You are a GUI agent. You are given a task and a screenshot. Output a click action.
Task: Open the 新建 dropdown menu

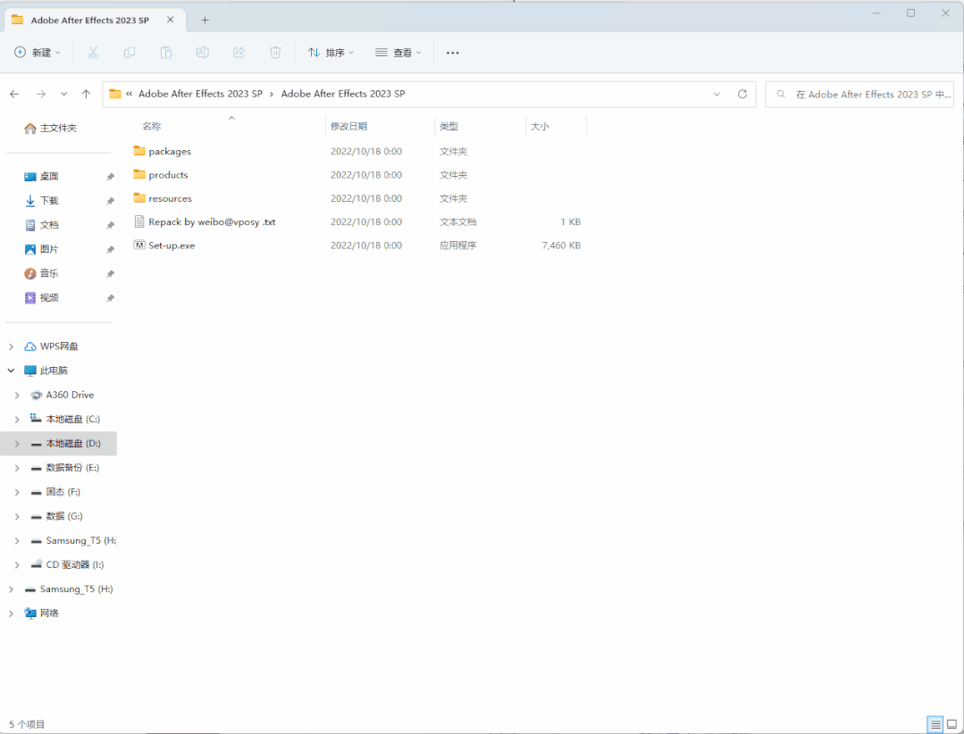[x=37, y=53]
